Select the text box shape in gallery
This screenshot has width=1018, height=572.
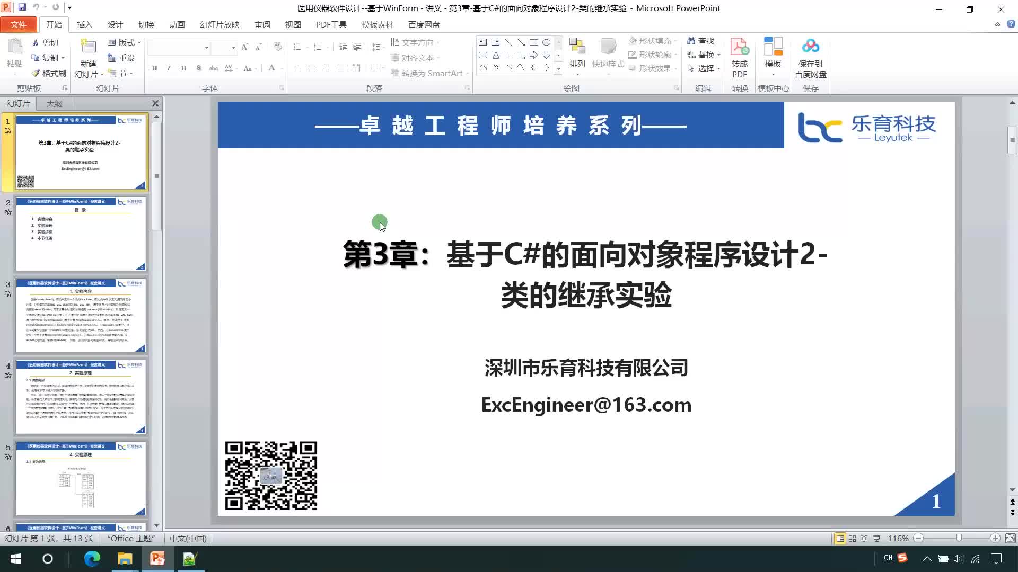482,42
